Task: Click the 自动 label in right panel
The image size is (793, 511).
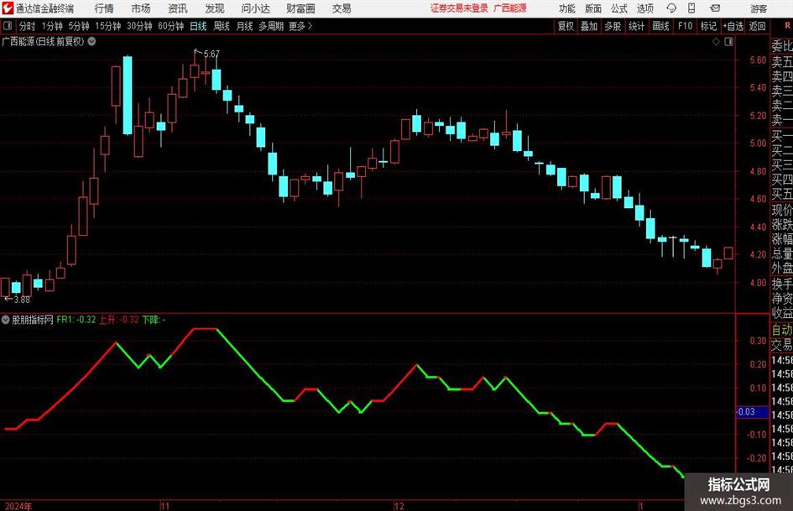Action: [x=782, y=330]
